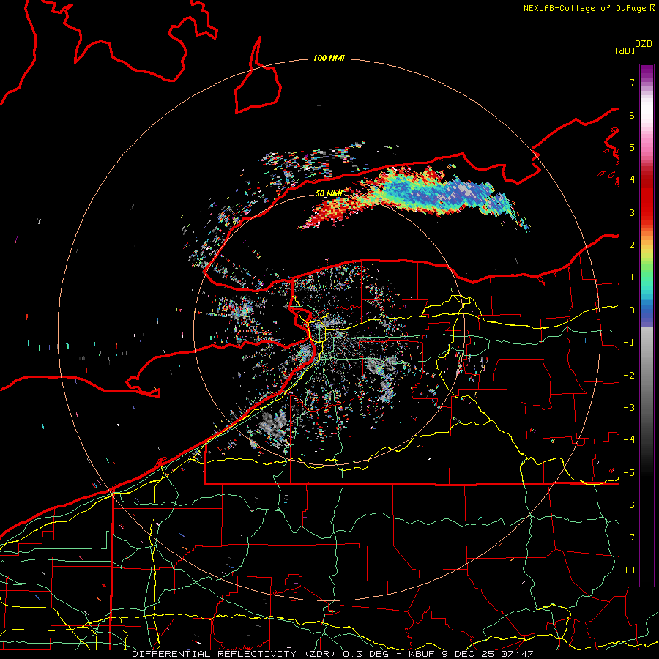Click the 0 value on color scale
This screenshot has width=659, height=659.
point(632,310)
